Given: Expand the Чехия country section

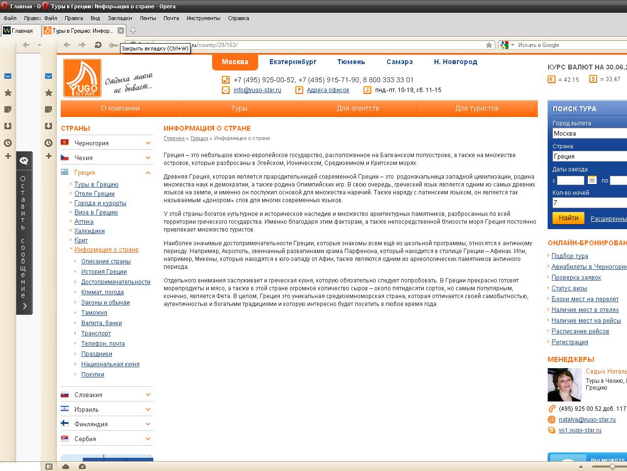Looking at the screenshot, I should pos(148,158).
